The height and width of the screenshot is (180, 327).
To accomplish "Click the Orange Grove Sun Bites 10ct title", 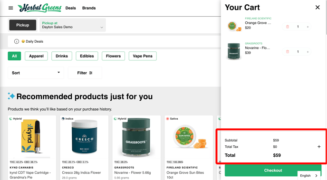I will pos(185,175).
